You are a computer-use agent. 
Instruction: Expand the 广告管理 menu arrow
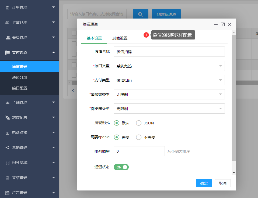(x=54, y=193)
